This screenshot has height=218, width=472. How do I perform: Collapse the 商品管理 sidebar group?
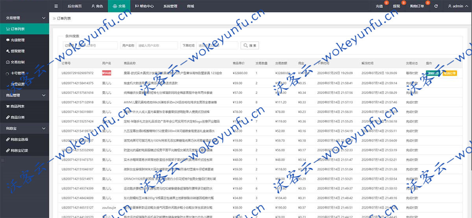24,95
